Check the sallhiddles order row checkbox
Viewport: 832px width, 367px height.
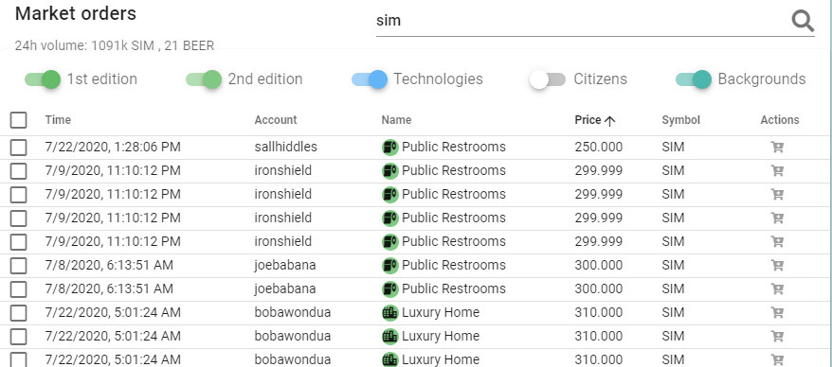click(x=19, y=148)
